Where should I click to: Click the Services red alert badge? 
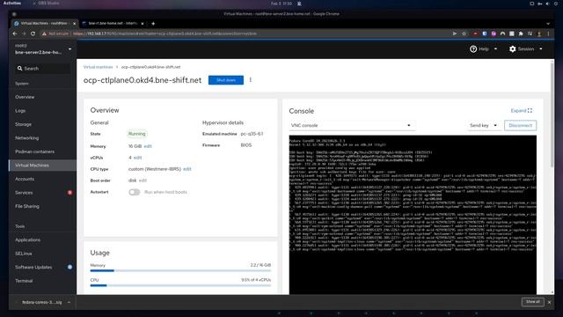point(69,193)
